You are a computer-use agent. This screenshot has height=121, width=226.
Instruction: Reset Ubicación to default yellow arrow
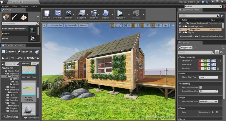220,61
